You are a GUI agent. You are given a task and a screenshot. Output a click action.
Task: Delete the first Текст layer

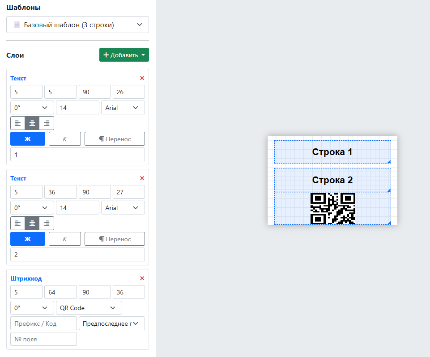[142, 78]
